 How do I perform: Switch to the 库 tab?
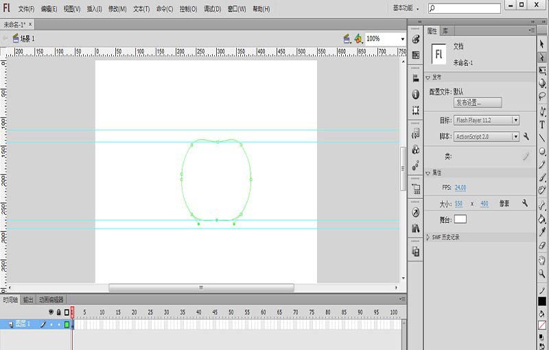click(x=445, y=31)
